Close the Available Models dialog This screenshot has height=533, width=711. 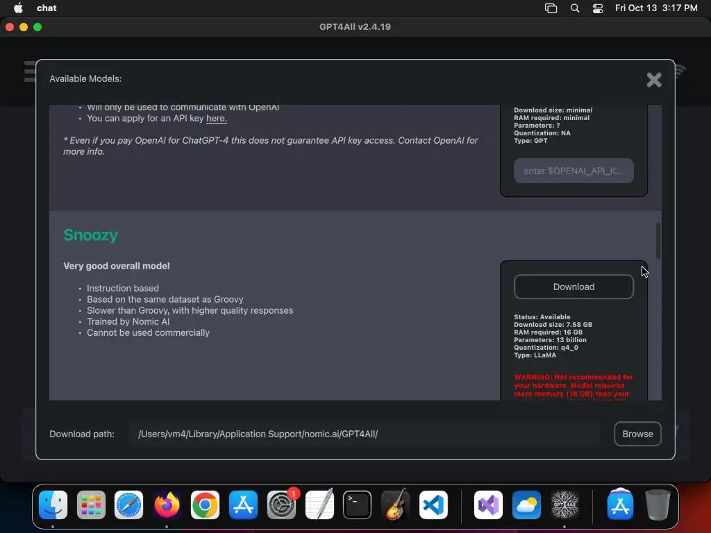(x=654, y=80)
